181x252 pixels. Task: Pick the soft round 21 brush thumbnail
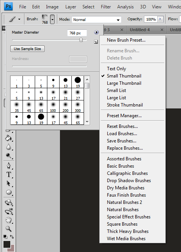click(x=65, y=94)
